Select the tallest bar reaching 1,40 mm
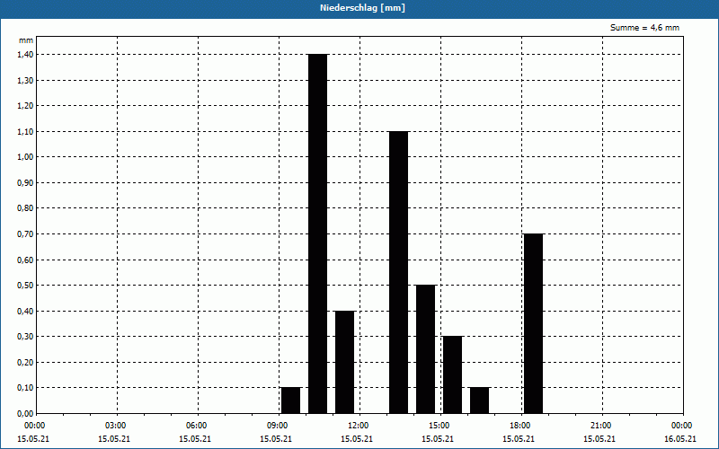 point(318,233)
